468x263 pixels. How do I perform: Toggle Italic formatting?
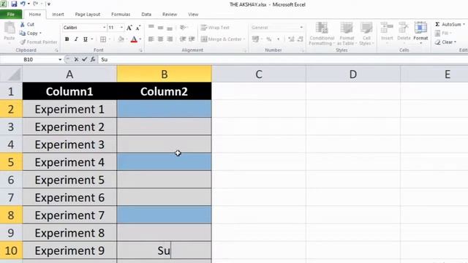(76, 39)
